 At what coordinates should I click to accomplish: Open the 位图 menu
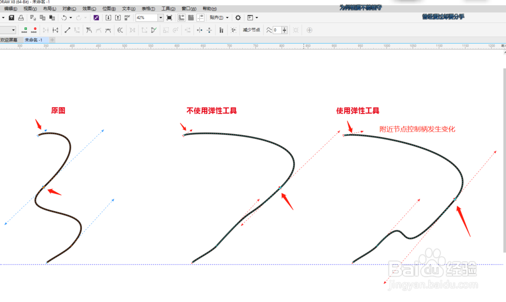point(109,9)
